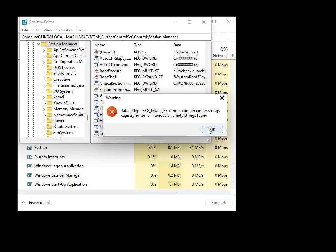
Task: Select the FileRenameOperations folder icon
Action: click(x=49, y=85)
